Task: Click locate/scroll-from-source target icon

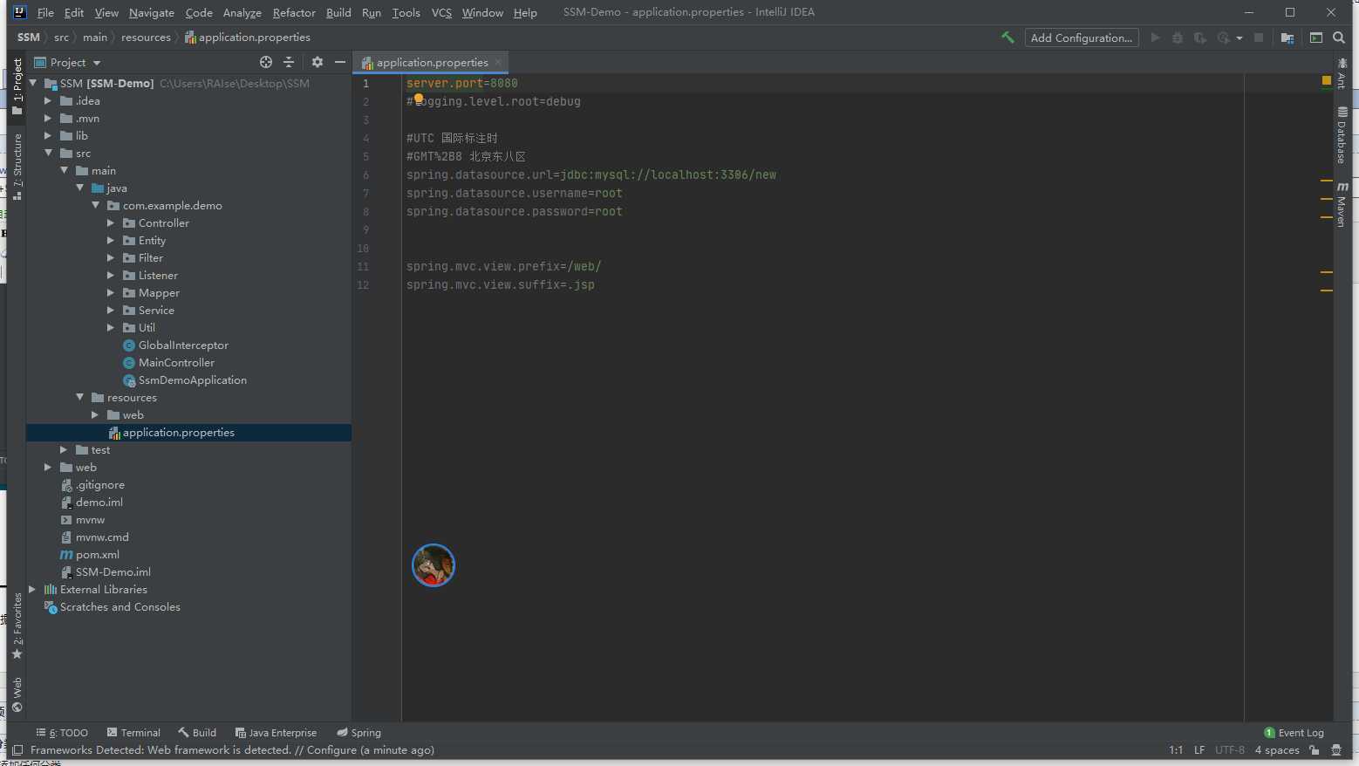Action: 266,62
